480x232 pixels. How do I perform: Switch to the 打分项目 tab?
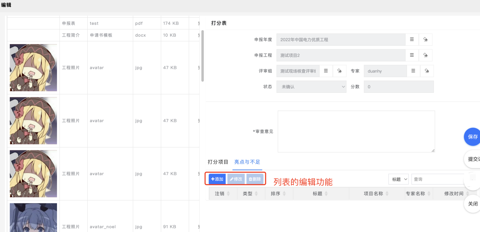coord(218,162)
